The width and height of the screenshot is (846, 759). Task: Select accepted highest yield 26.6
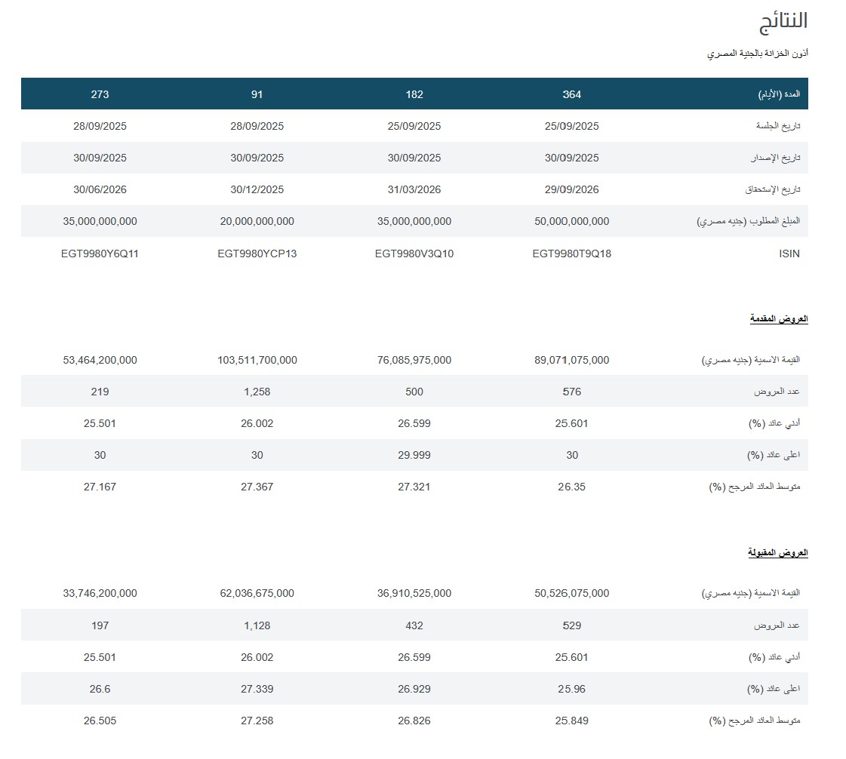click(100, 689)
